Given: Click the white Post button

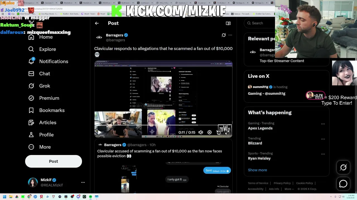Looking at the screenshot, I should [x=54, y=161].
